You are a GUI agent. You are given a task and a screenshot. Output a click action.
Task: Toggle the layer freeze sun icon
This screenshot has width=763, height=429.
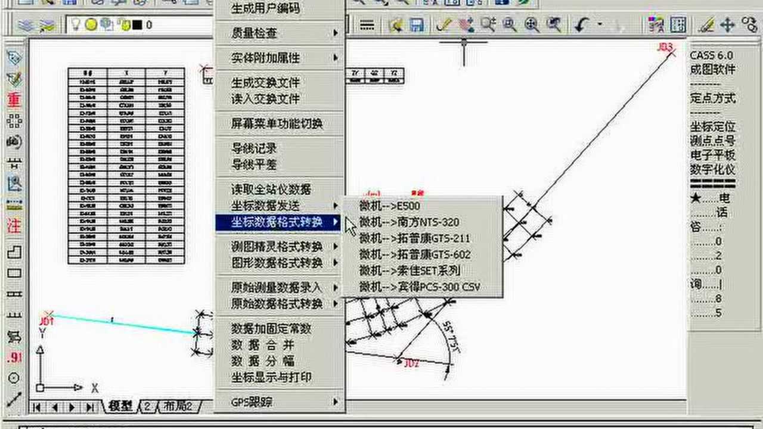[91, 24]
